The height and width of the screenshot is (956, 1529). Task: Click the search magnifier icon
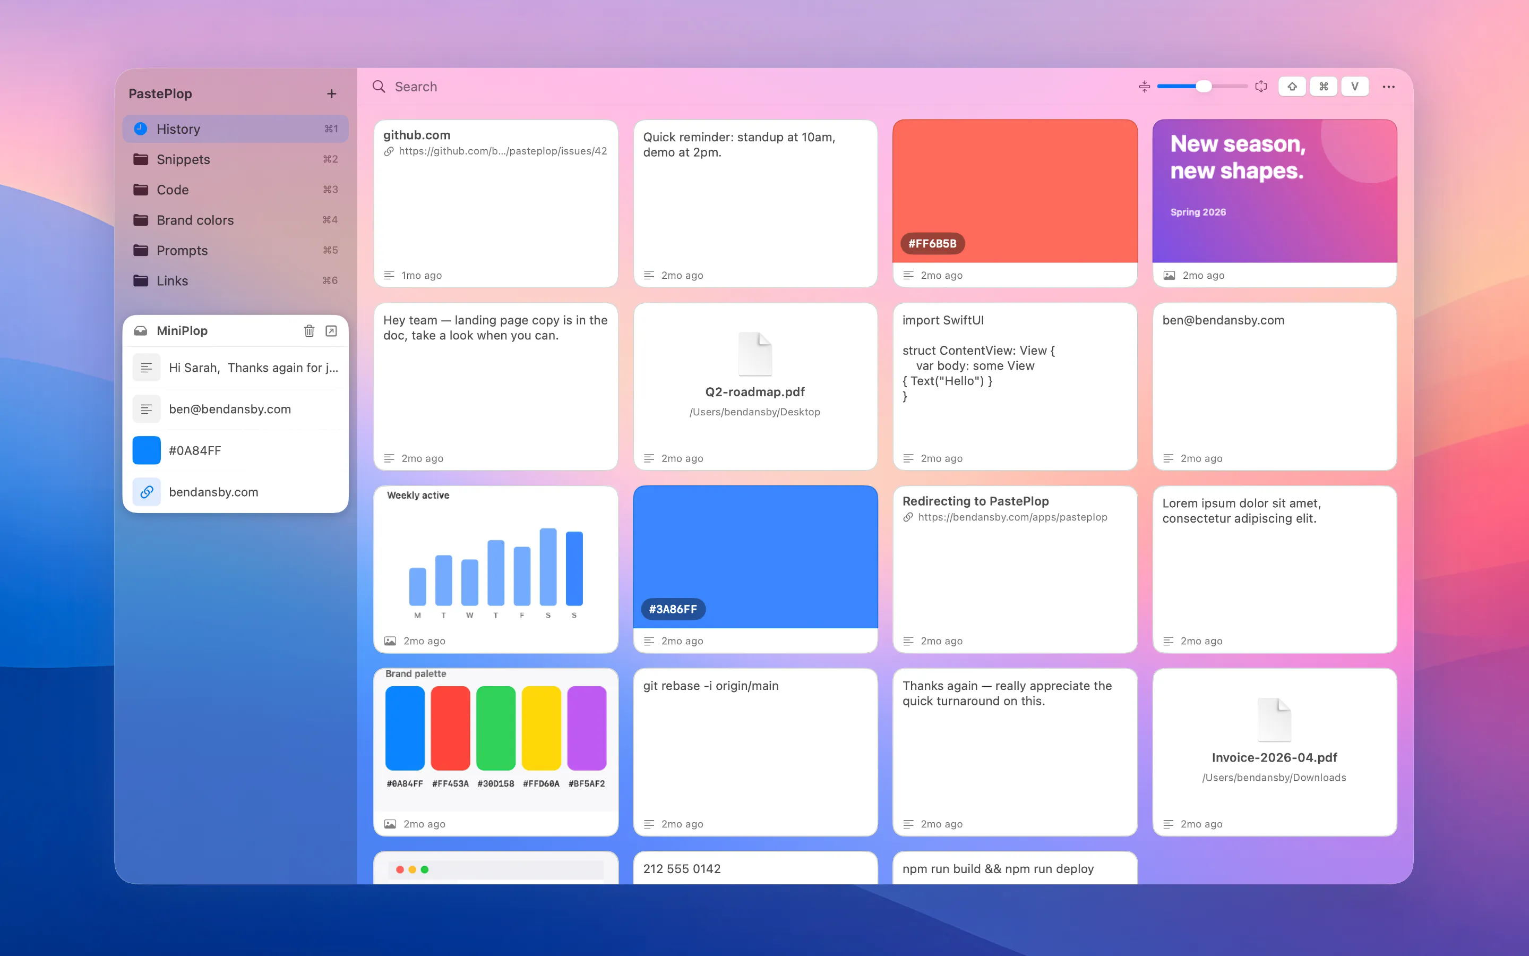[x=379, y=87]
